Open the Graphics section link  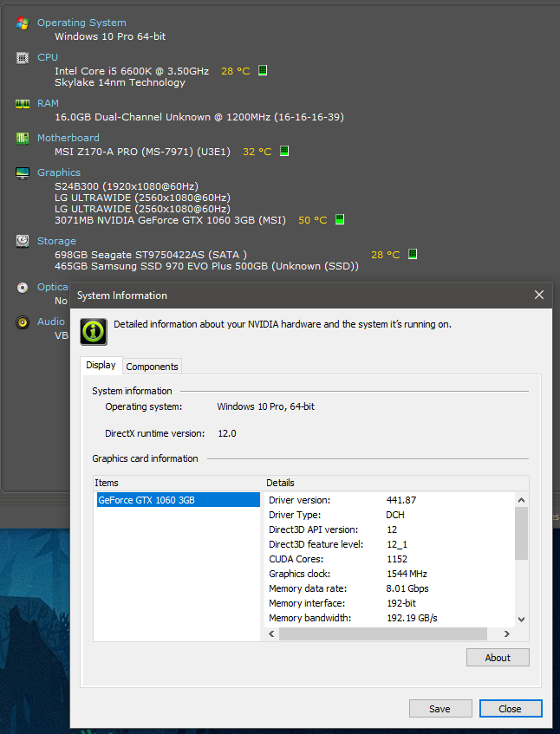[x=59, y=172]
